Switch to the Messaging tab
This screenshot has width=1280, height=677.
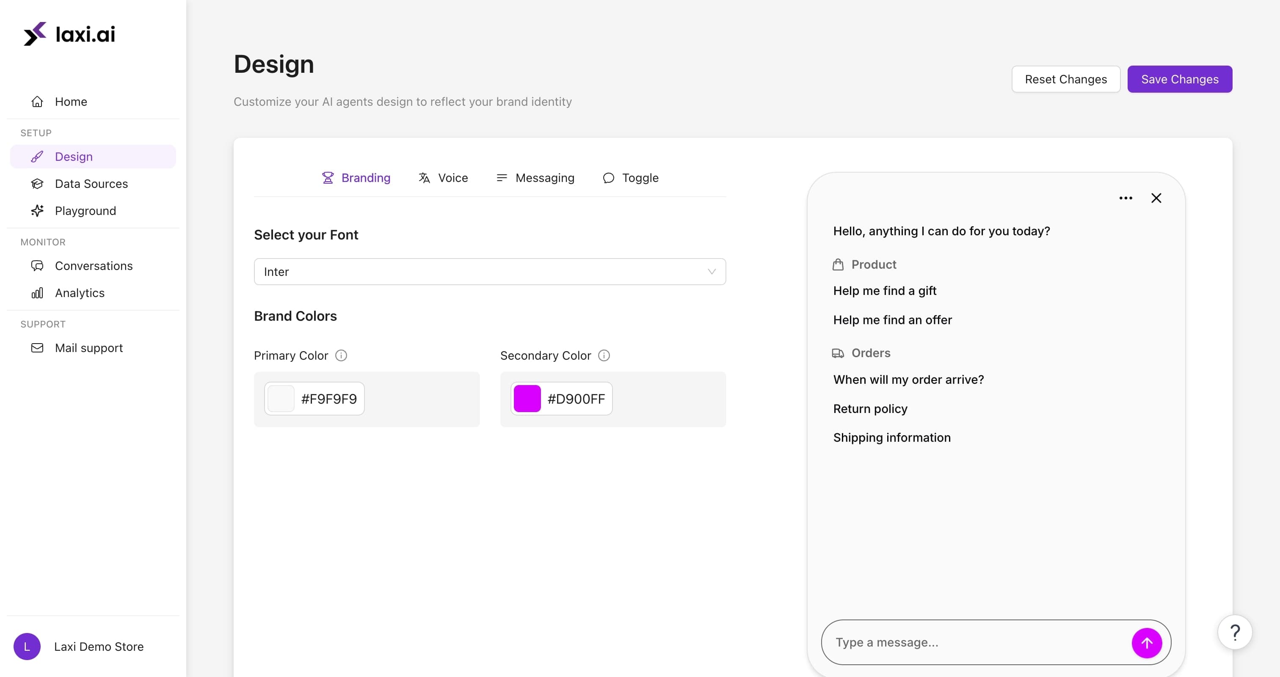click(535, 178)
